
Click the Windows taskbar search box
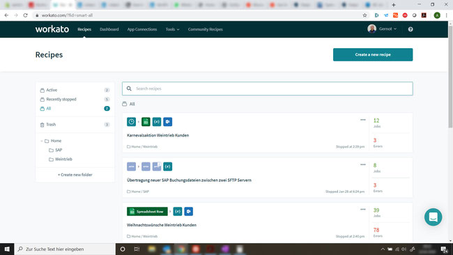pos(65,249)
